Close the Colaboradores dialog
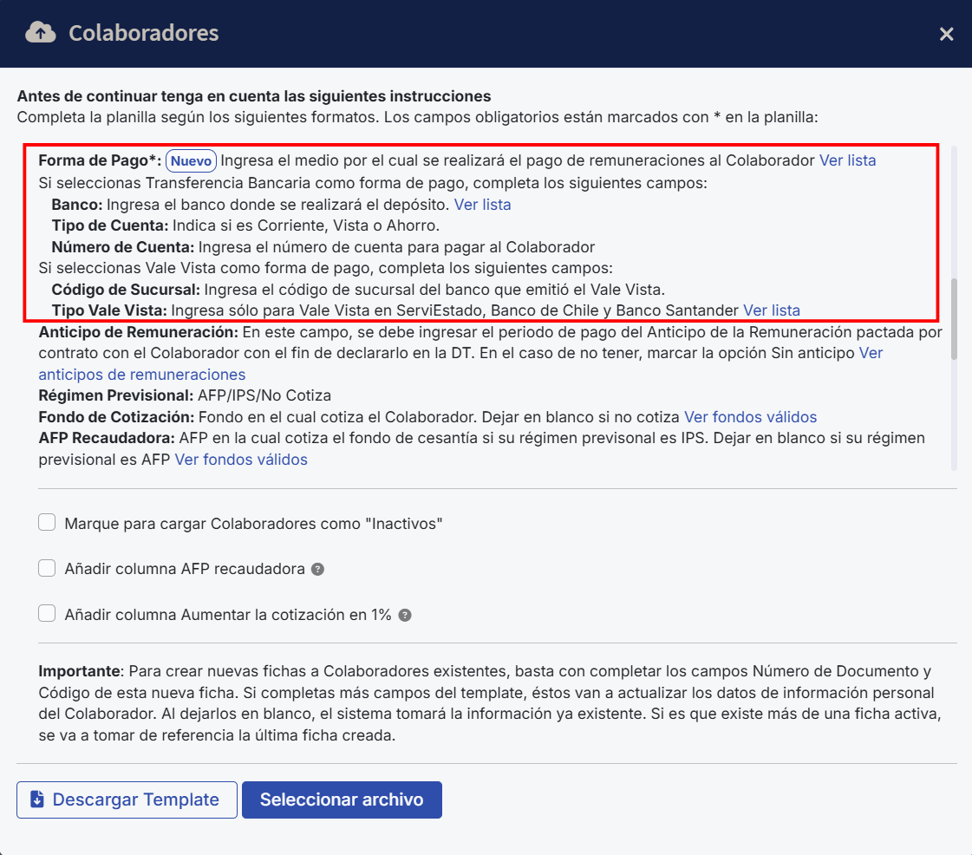Viewport: 972px width, 855px height. click(946, 34)
